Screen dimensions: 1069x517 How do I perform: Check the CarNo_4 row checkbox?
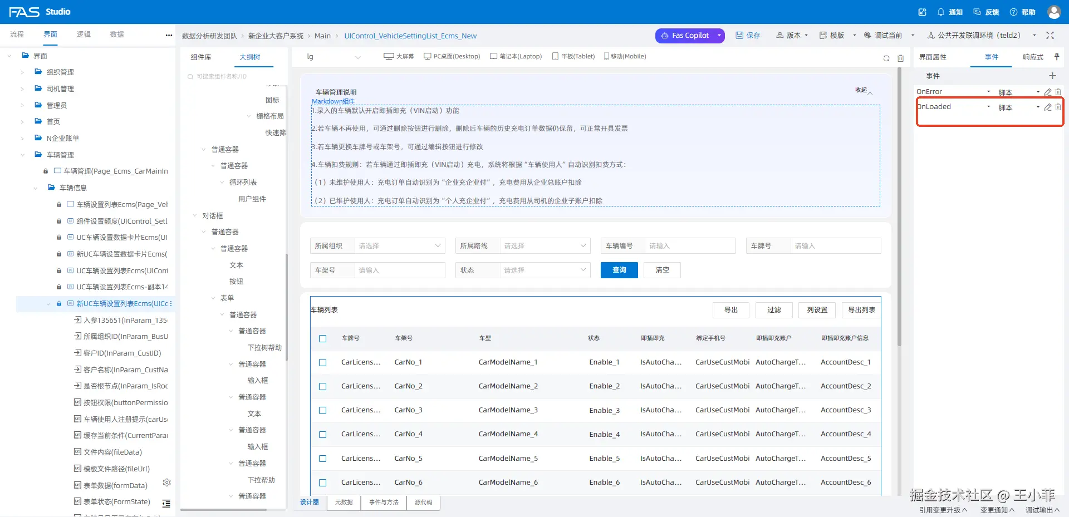[322, 435]
